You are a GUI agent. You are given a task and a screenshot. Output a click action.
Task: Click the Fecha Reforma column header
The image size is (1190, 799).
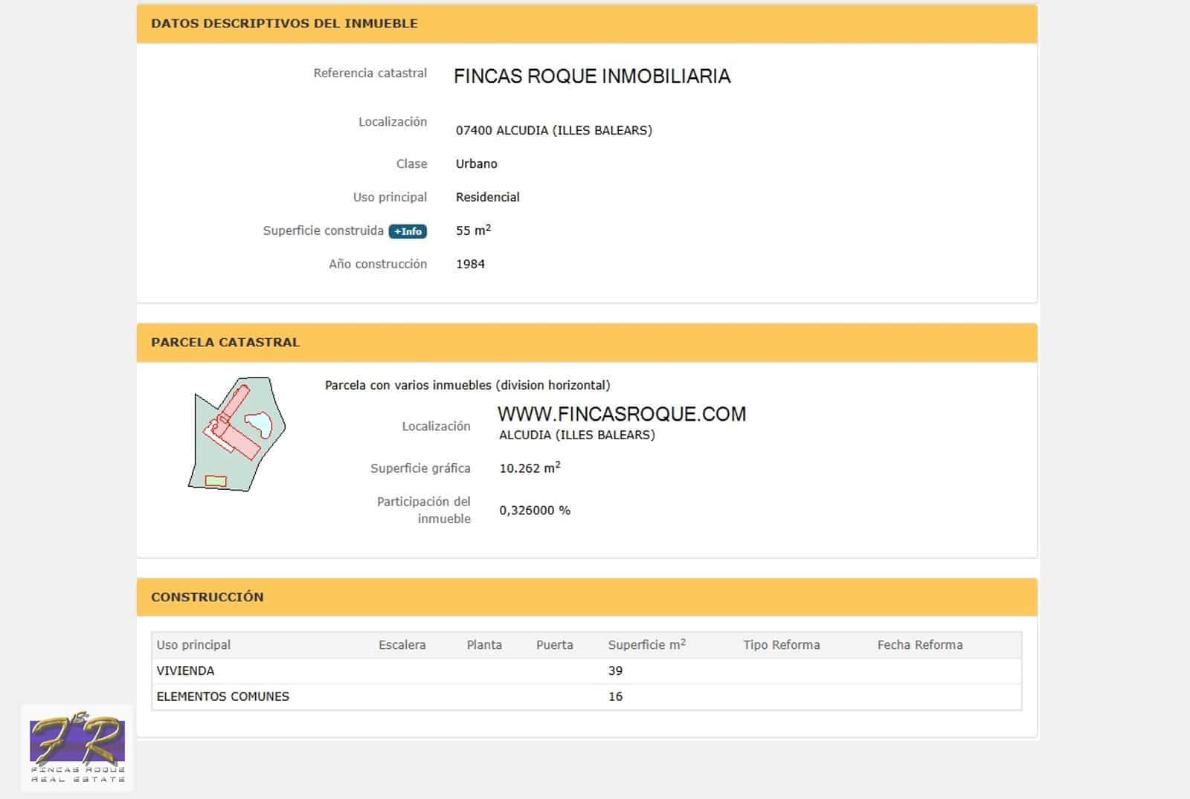(920, 645)
